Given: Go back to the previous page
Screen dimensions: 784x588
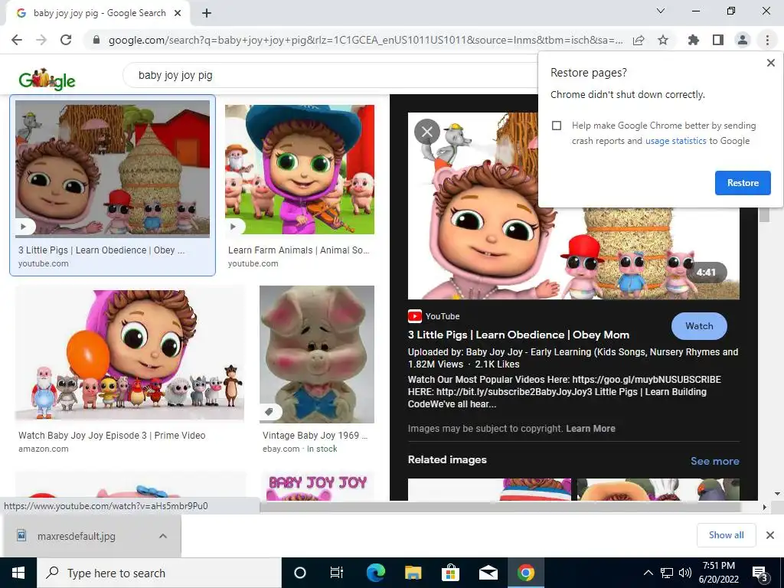Looking at the screenshot, I should [17, 40].
